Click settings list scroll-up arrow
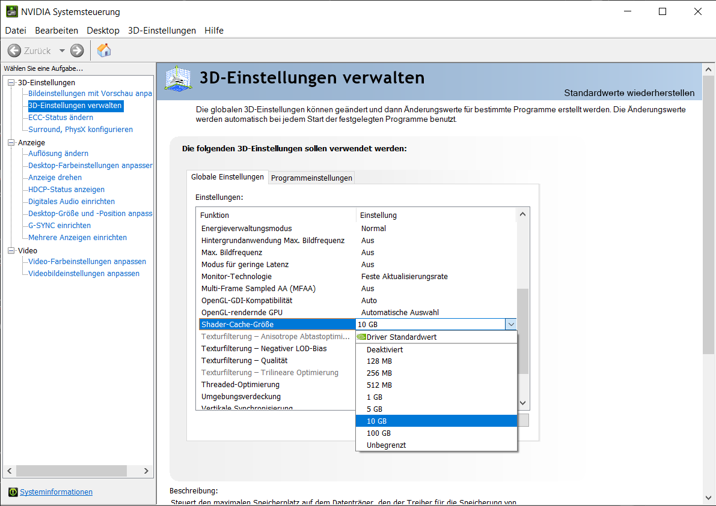The height and width of the screenshot is (506, 716). pos(523,214)
